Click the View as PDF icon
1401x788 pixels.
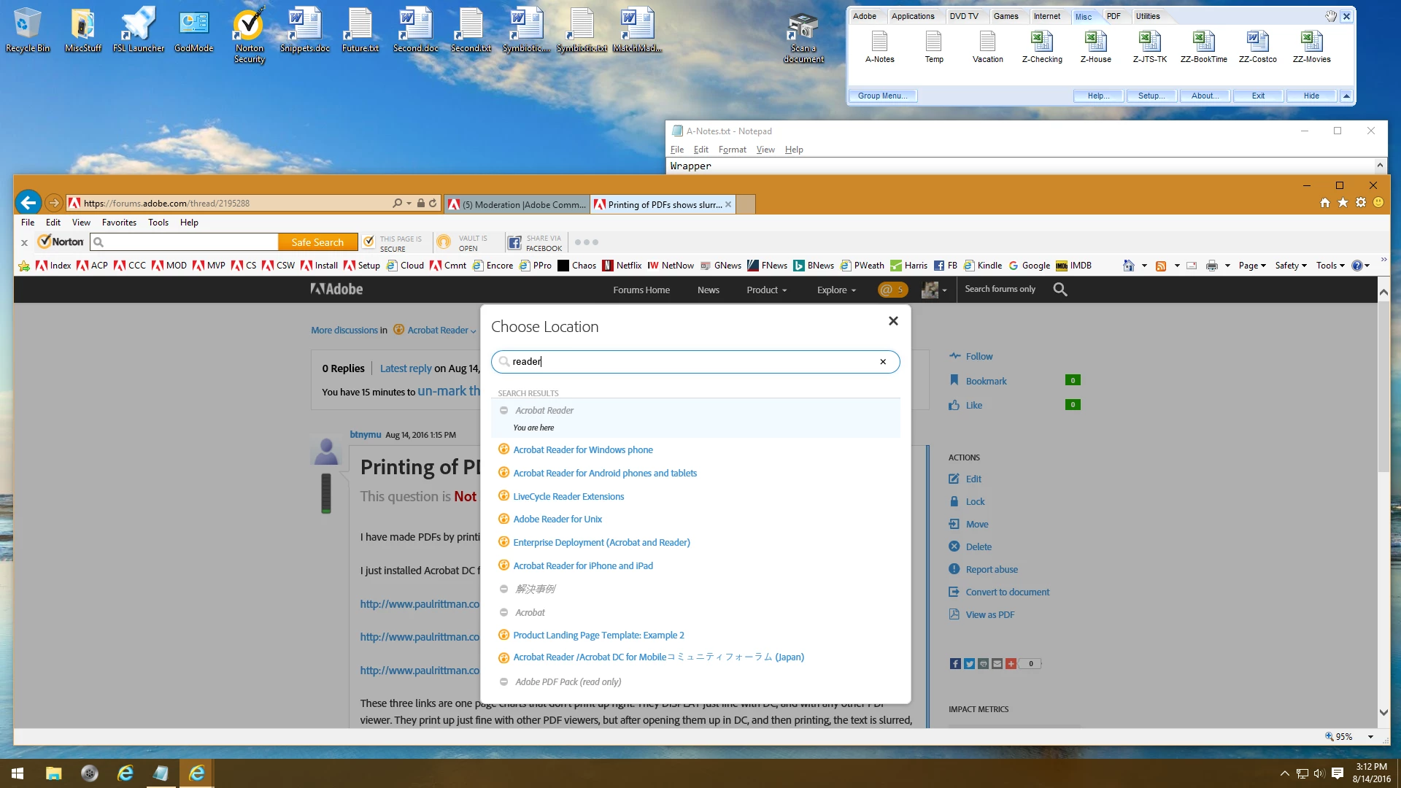point(954,614)
